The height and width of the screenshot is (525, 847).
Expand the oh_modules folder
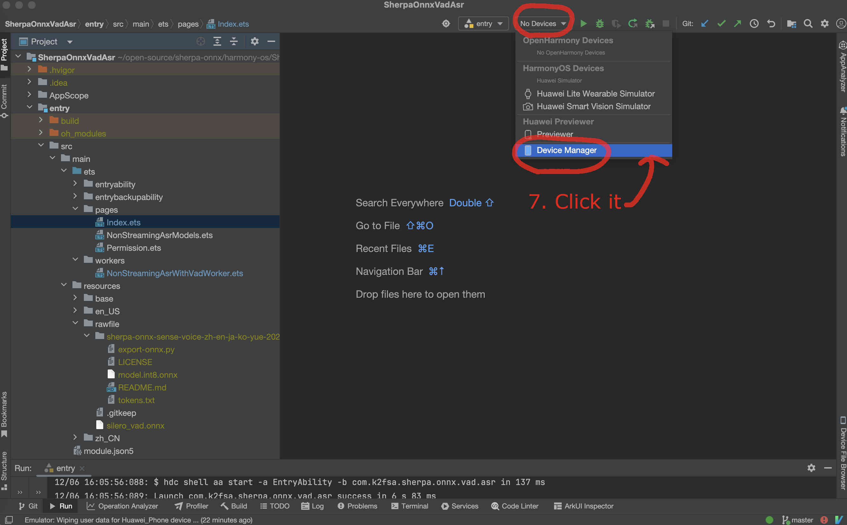[41, 133]
